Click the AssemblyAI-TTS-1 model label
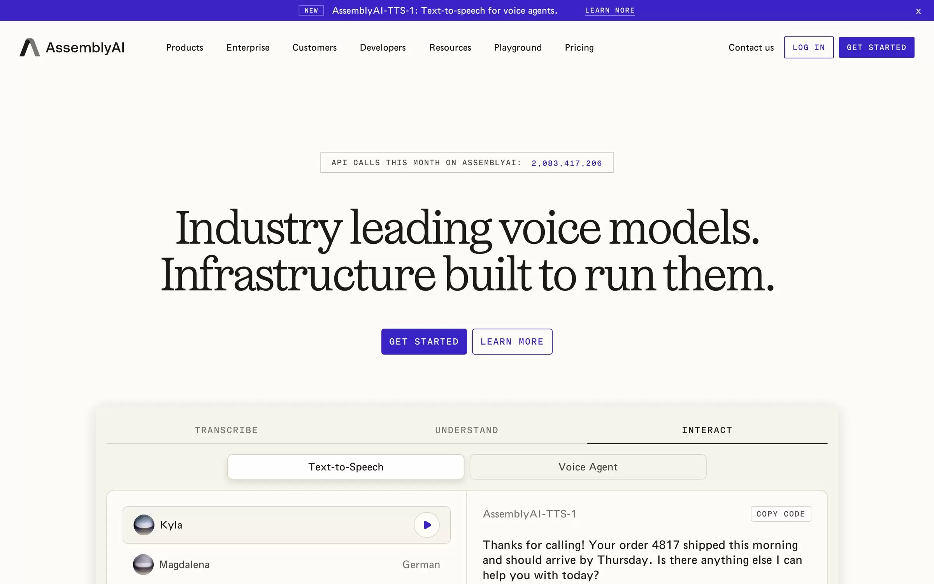The width and height of the screenshot is (934, 584). [529, 514]
